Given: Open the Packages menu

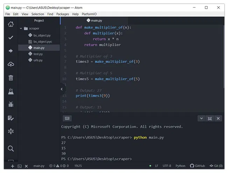Looking at the screenshot, I should tap(63, 14).
